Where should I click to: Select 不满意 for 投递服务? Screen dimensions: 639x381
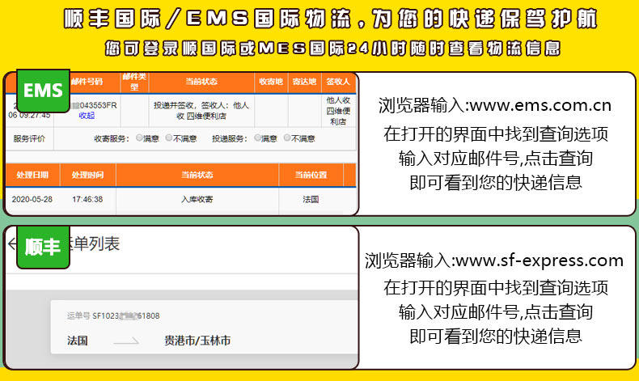pos(287,138)
